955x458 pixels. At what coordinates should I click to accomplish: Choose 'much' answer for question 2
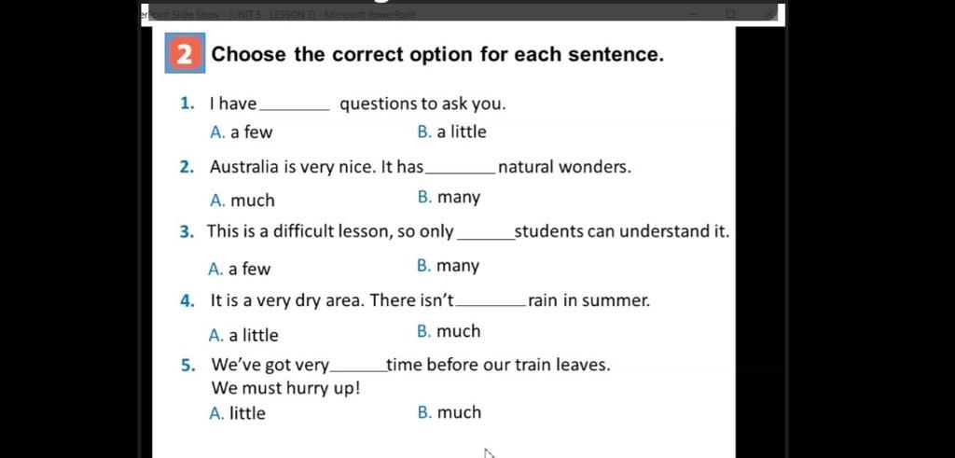point(242,201)
